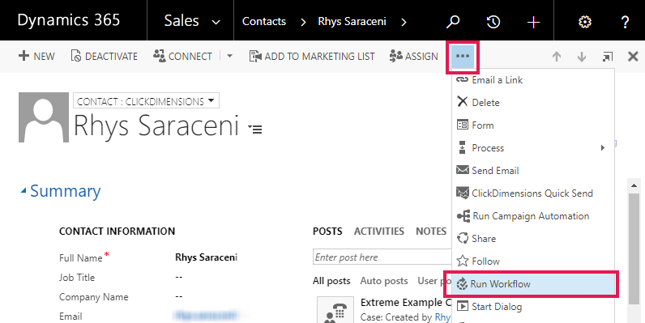Select Start Dialog menu item
The height and width of the screenshot is (323, 645).
(x=532, y=307)
